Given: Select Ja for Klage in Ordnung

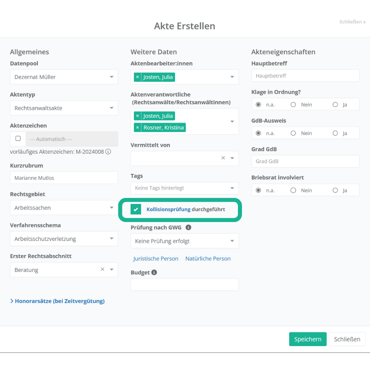Looking at the screenshot, I should (x=335, y=105).
